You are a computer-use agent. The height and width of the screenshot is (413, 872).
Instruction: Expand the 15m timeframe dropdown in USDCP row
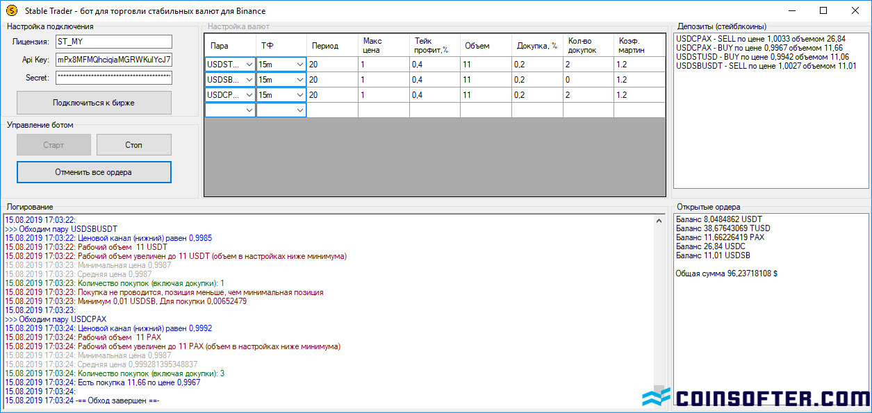click(x=281, y=94)
